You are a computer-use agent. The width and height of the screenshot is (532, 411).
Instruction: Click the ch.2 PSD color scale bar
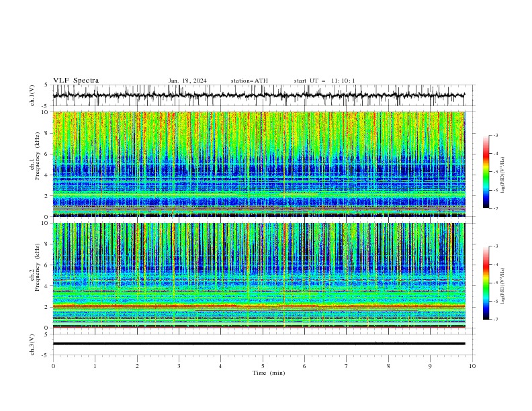point(486,283)
